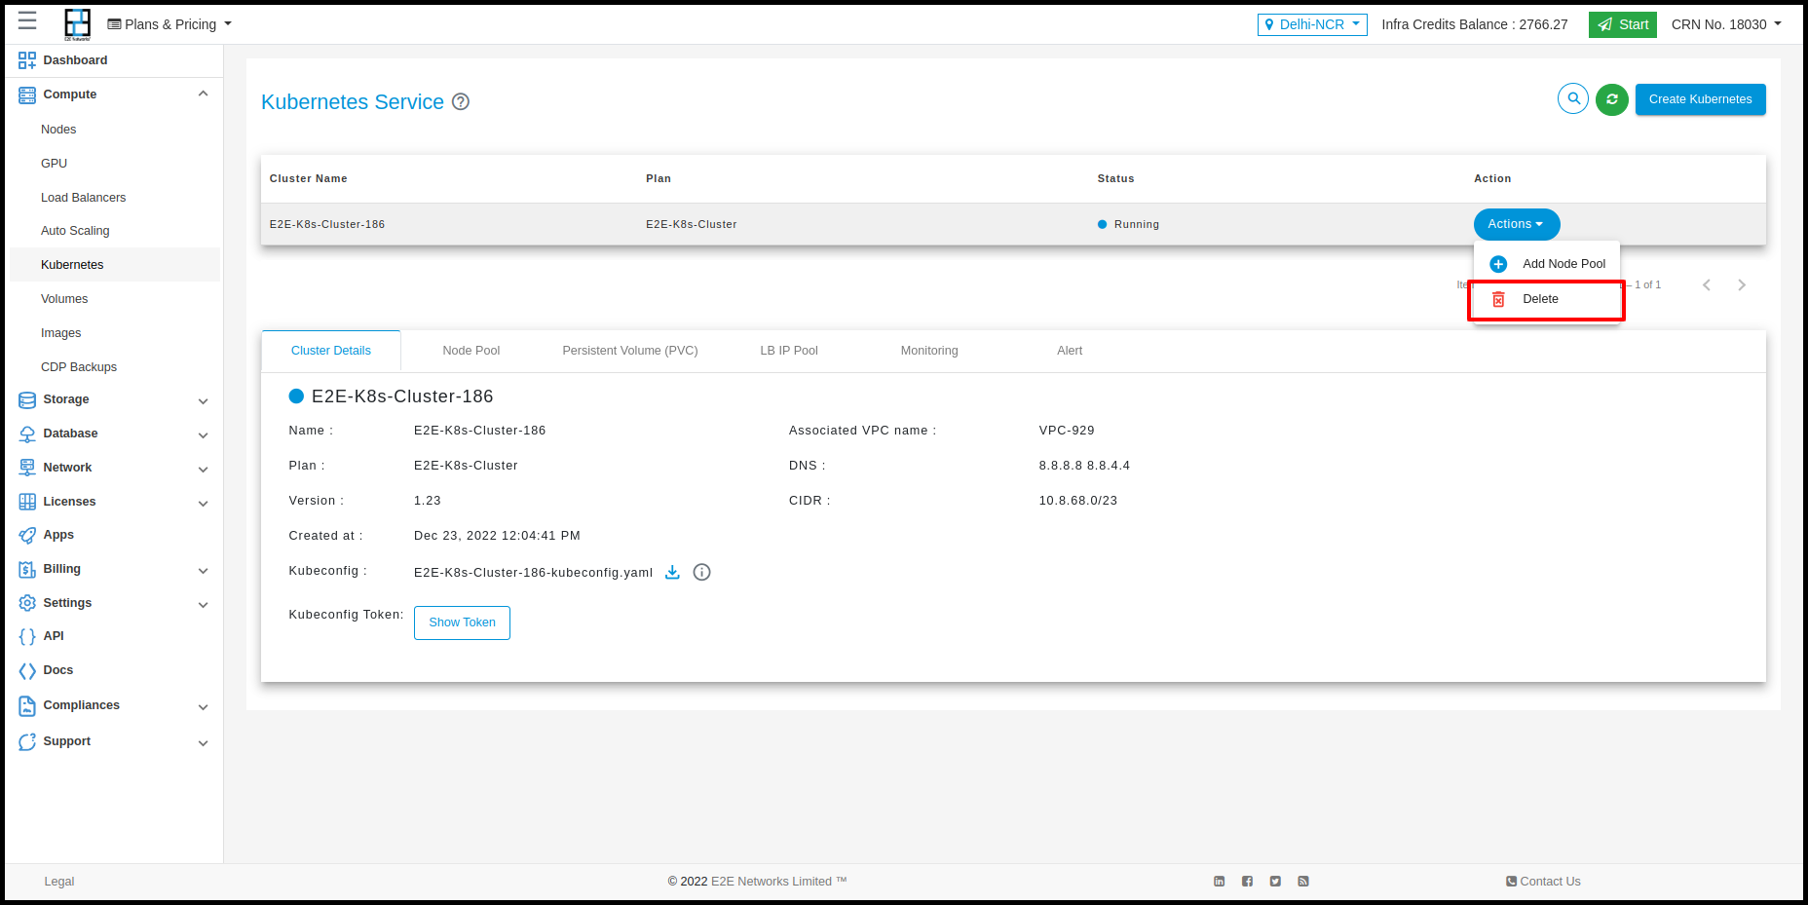Click the RSS feed icon in footer
The height and width of the screenshot is (905, 1808).
(1303, 882)
